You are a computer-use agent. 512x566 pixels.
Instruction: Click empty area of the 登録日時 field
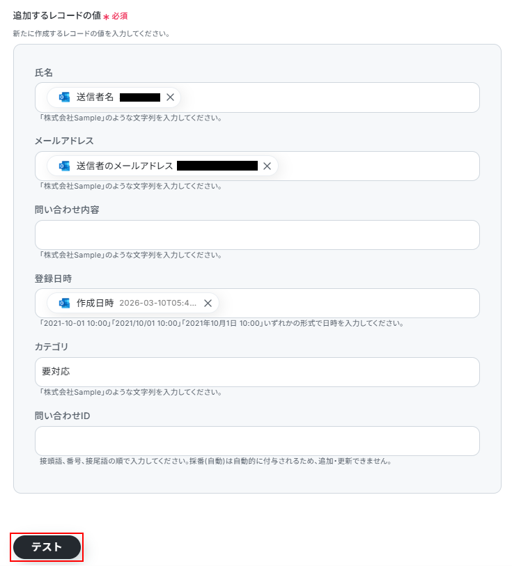click(348, 304)
